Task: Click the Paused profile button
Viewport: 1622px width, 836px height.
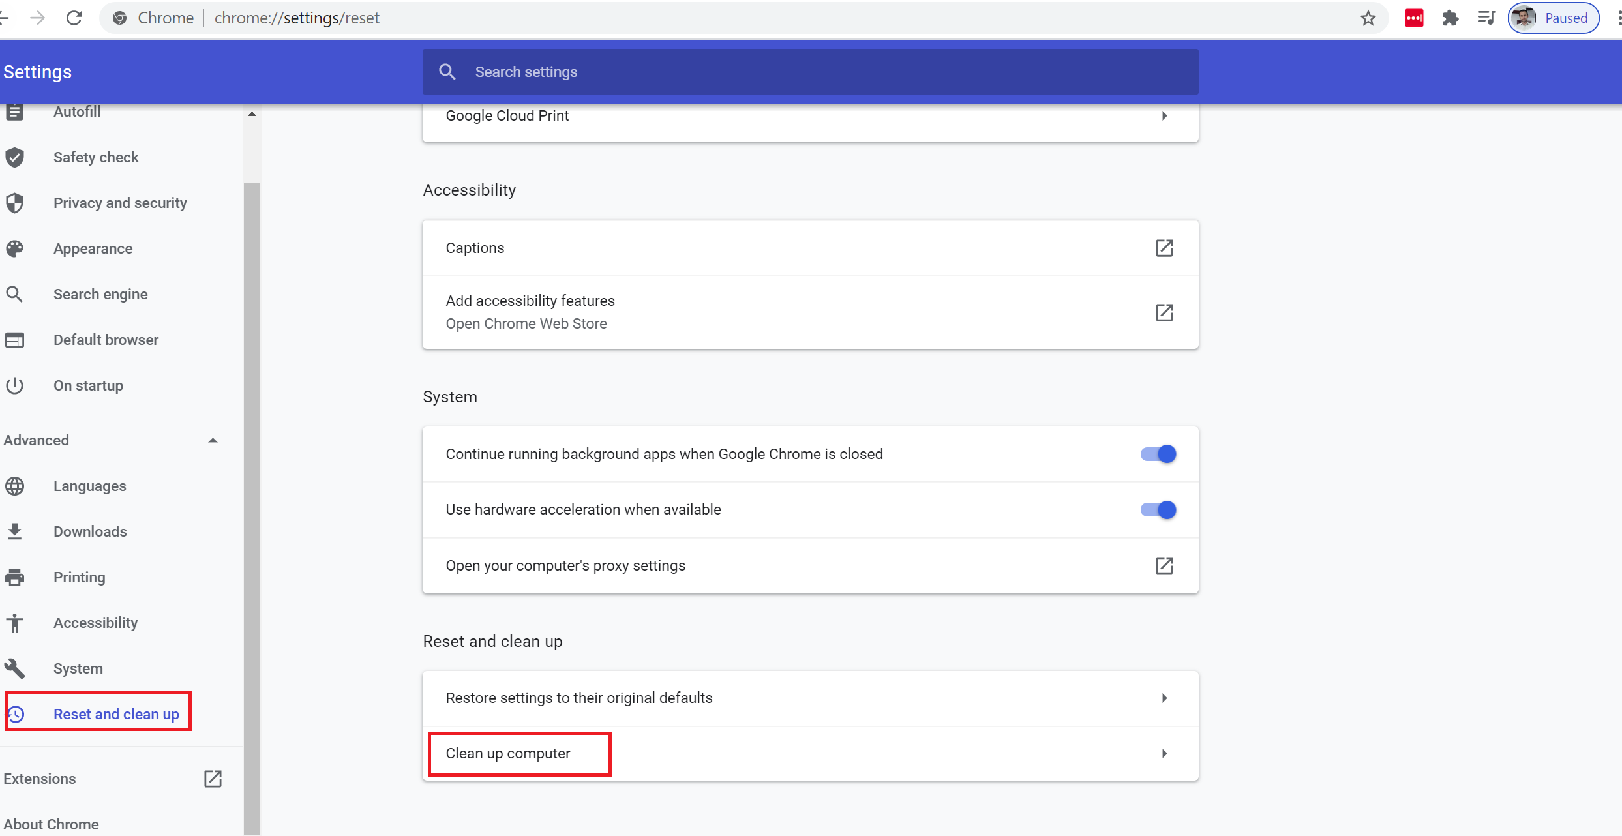Action: click(1553, 18)
